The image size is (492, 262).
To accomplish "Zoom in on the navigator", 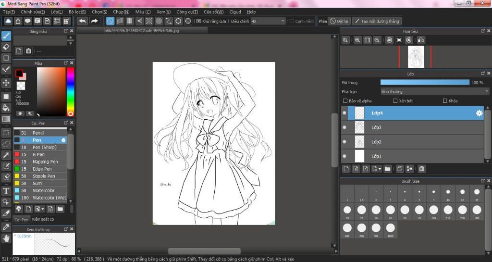I will click(x=357, y=40).
